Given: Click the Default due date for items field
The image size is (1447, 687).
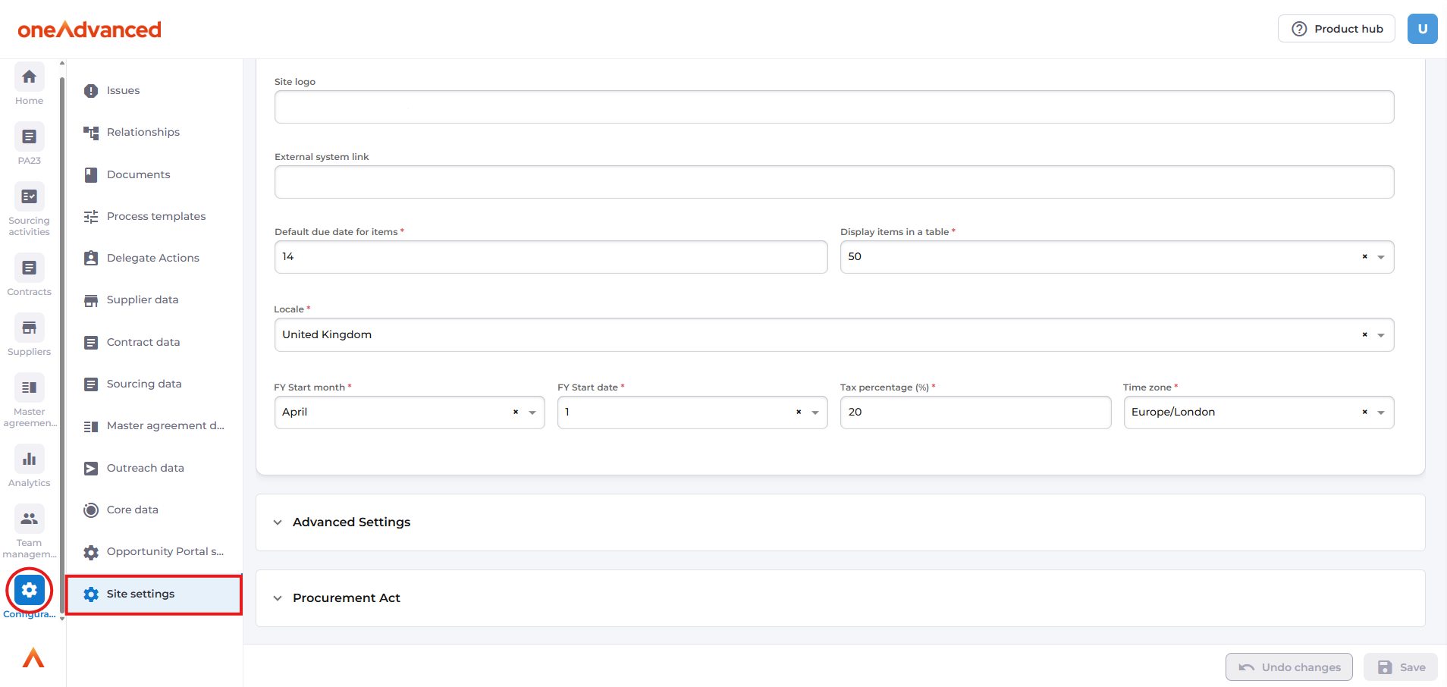Looking at the screenshot, I should [x=551, y=257].
